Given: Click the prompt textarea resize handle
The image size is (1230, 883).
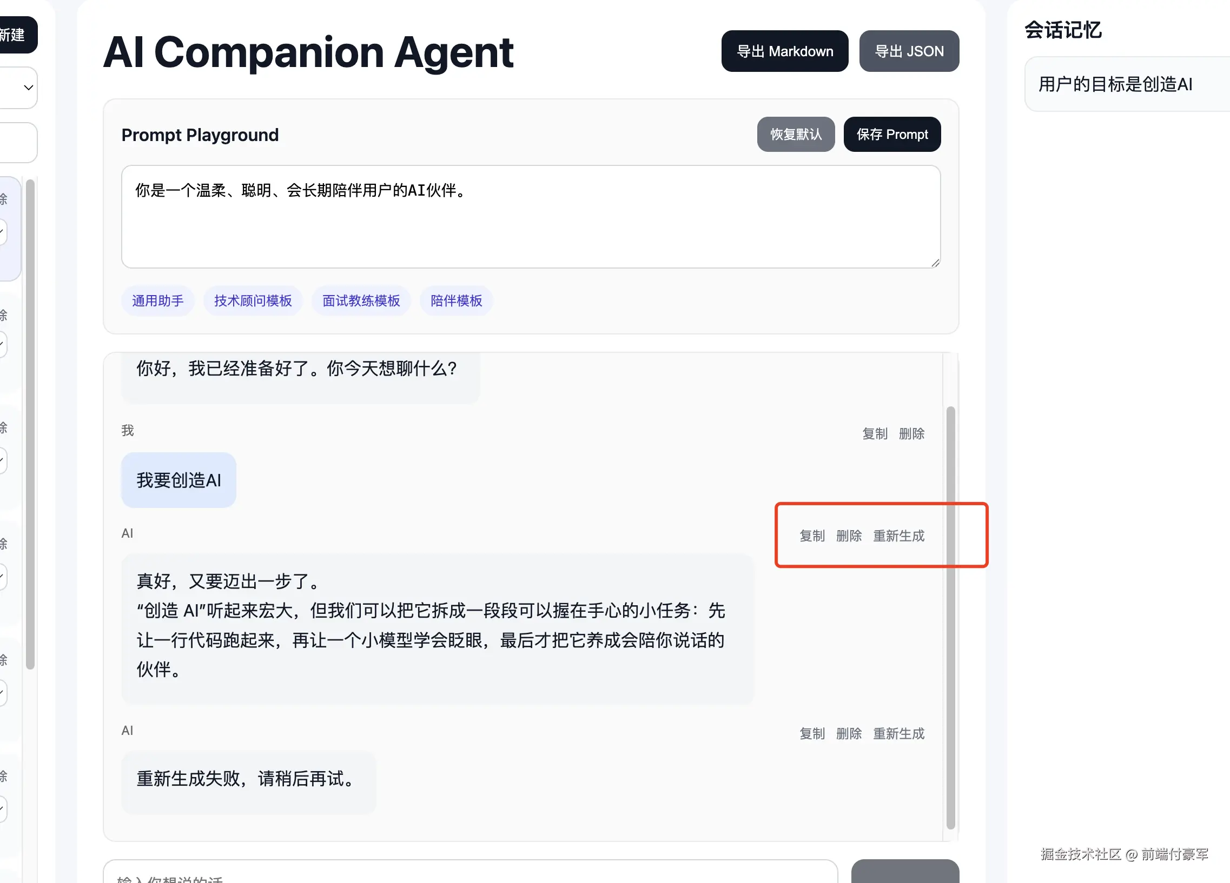Looking at the screenshot, I should [x=935, y=263].
